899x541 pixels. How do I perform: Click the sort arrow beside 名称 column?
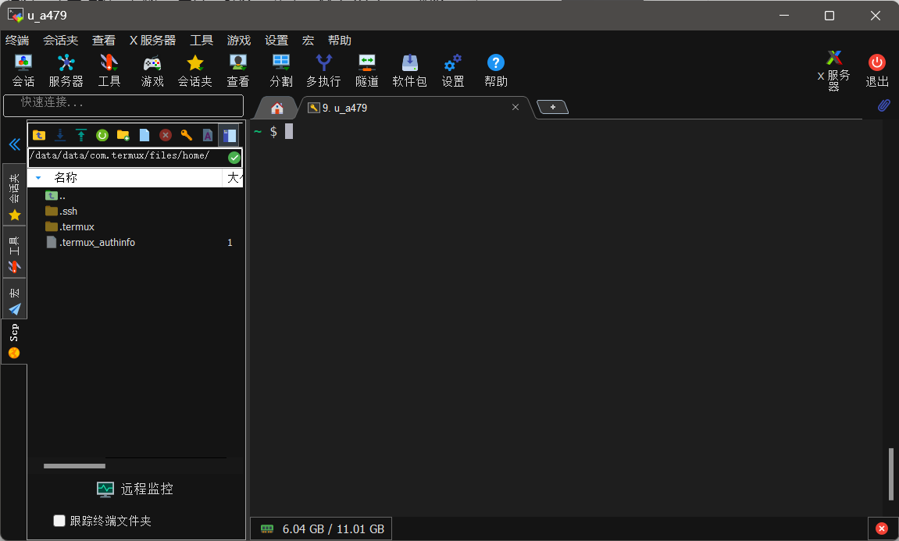tap(38, 178)
